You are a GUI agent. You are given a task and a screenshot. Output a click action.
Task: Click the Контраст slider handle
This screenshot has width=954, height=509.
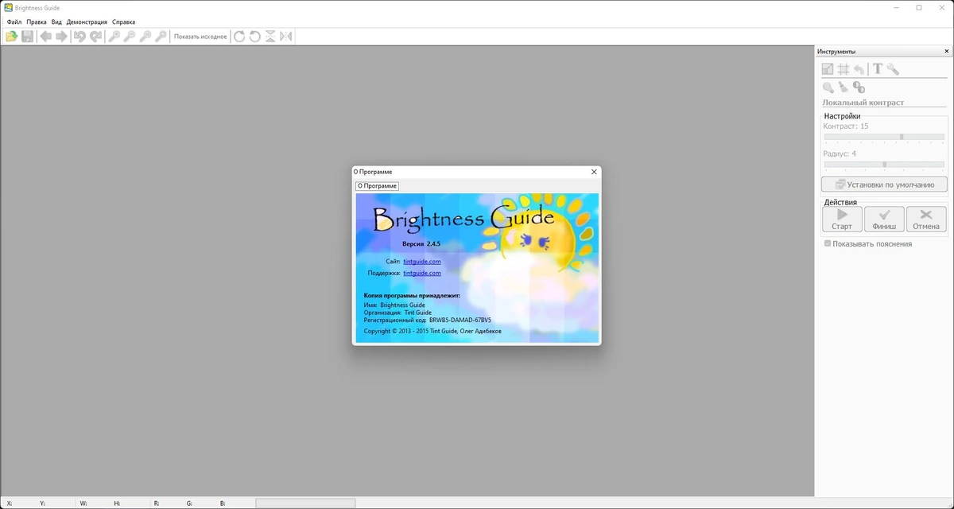click(x=902, y=137)
